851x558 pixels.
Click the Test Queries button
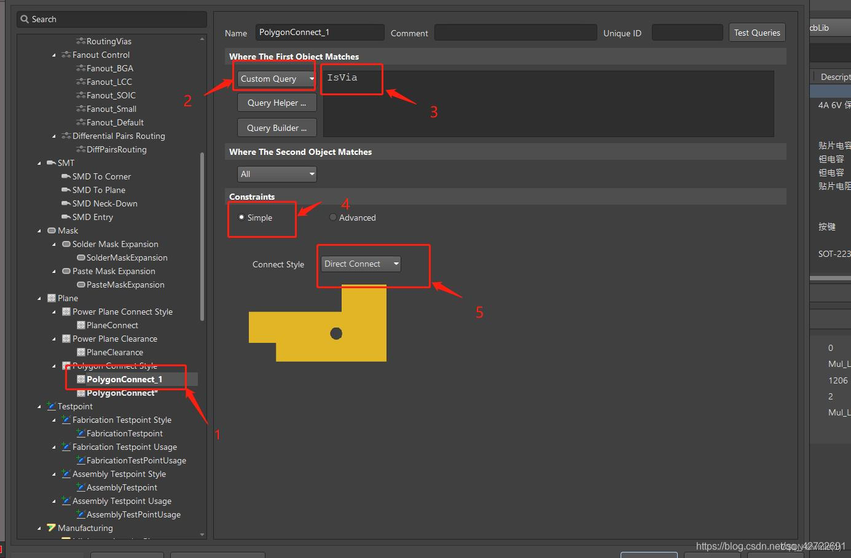[x=756, y=33]
